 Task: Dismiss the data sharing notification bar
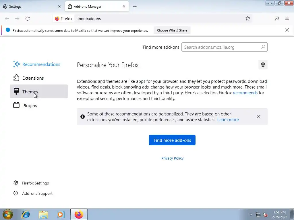pos(287,30)
